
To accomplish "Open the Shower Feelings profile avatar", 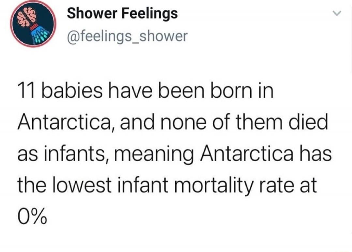I will [x=33, y=24].
